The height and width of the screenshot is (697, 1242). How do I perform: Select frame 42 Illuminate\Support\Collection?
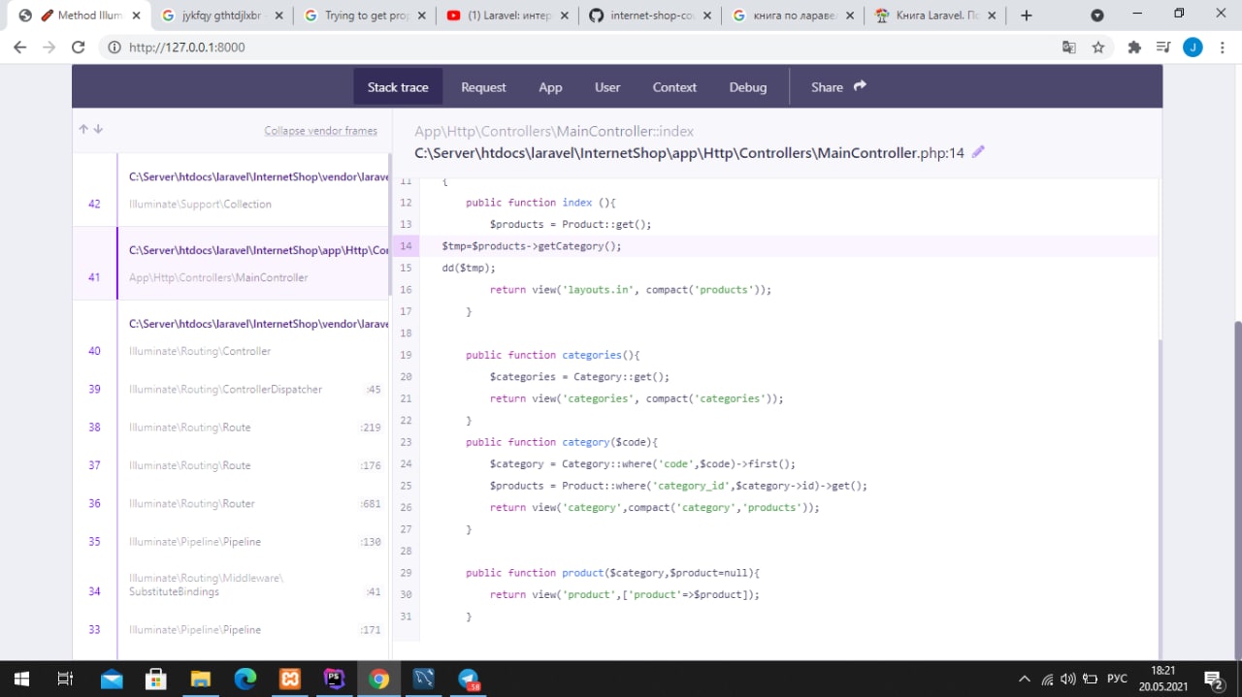click(x=231, y=190)
